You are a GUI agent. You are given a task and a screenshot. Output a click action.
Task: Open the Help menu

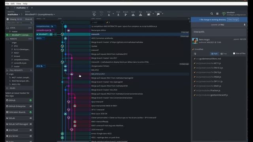click(x=25, y=4)
